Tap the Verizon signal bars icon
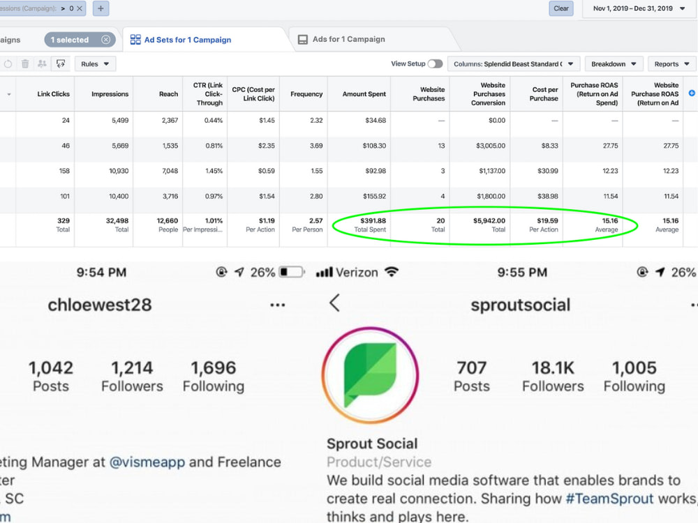698x523 pixels. point(325,272)
